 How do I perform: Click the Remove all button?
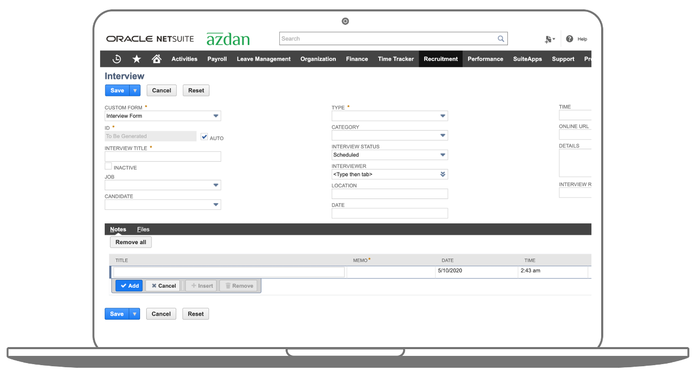point(131,242)
